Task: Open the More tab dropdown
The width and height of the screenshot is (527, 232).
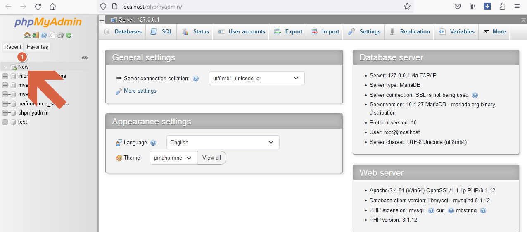Action: click(494, 31)
